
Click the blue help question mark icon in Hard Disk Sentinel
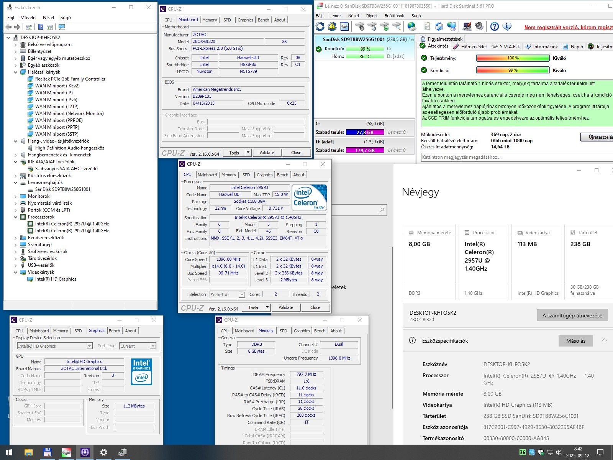(495, 26)
